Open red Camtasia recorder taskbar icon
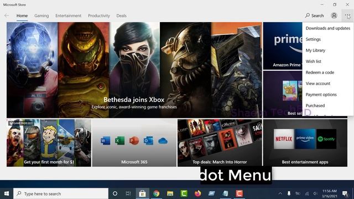 pyautogui.click(x=239, y=193)
